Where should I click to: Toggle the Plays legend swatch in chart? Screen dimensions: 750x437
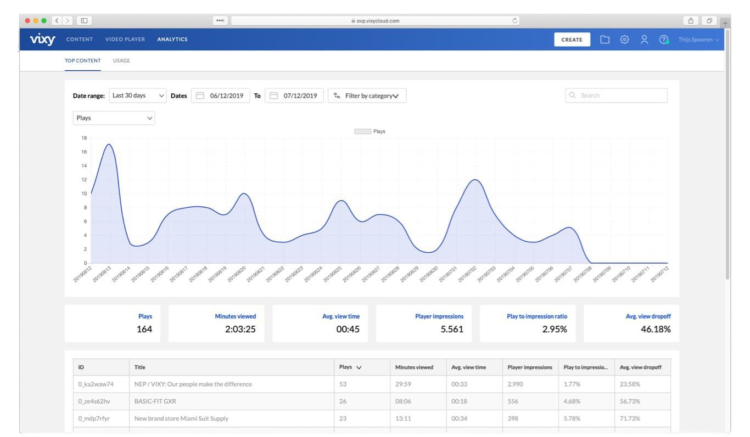click(x=362, y=132)
